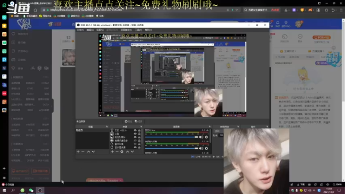Viewport: 345px width, 194px height.
Task: Move source down in Sources panel
Action: pos(132,152)
